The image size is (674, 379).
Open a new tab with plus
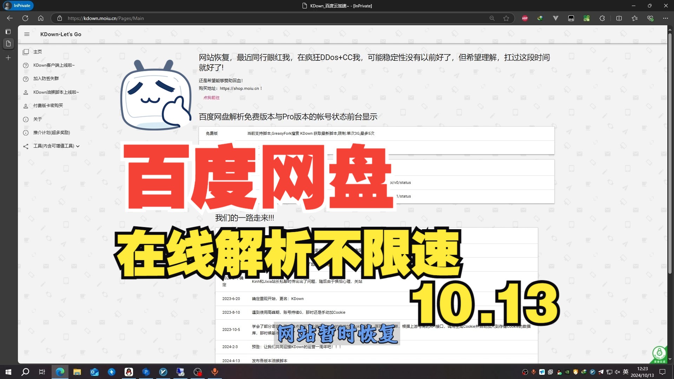8,58
